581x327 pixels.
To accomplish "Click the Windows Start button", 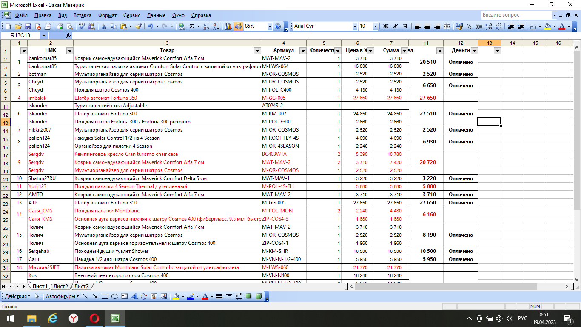I will click(9, 318).
